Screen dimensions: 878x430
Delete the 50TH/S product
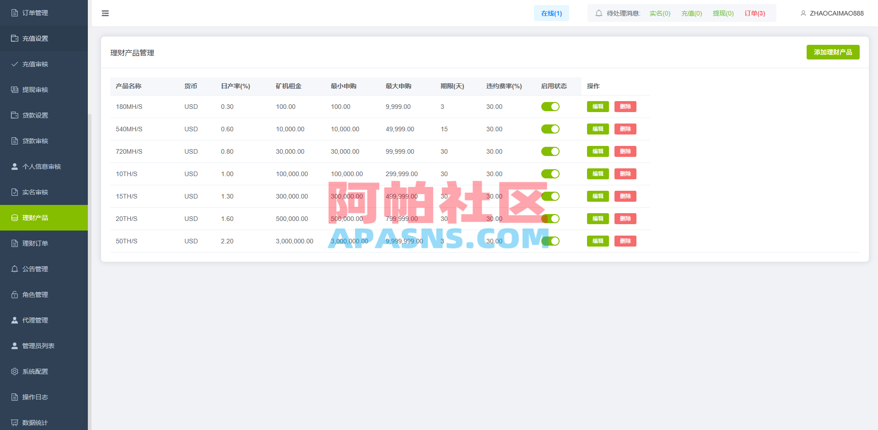pyautogui.click(x=625, y=241)
